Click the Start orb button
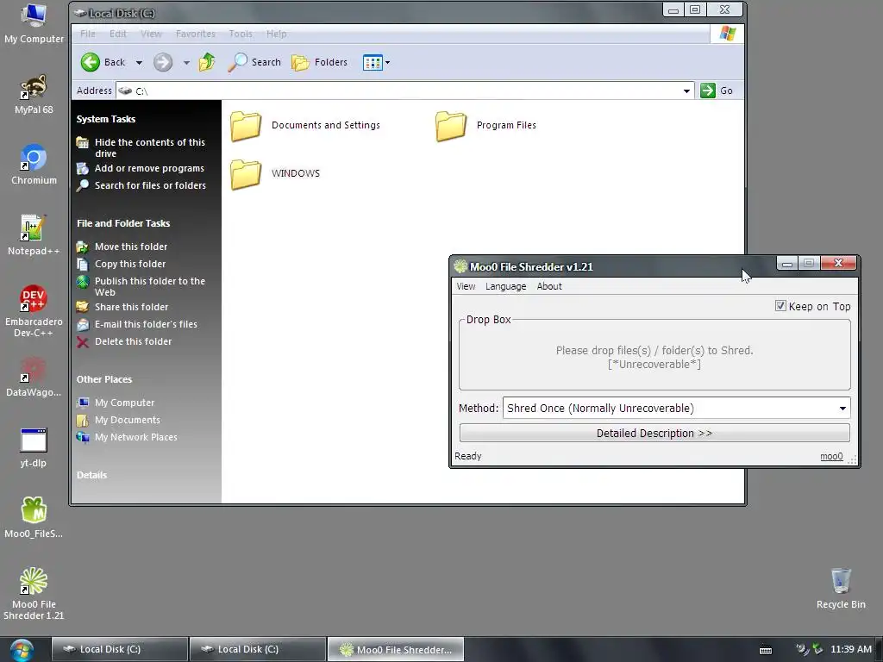The height and width of the screenshot is (662, 883). click(x=21, y=650)
